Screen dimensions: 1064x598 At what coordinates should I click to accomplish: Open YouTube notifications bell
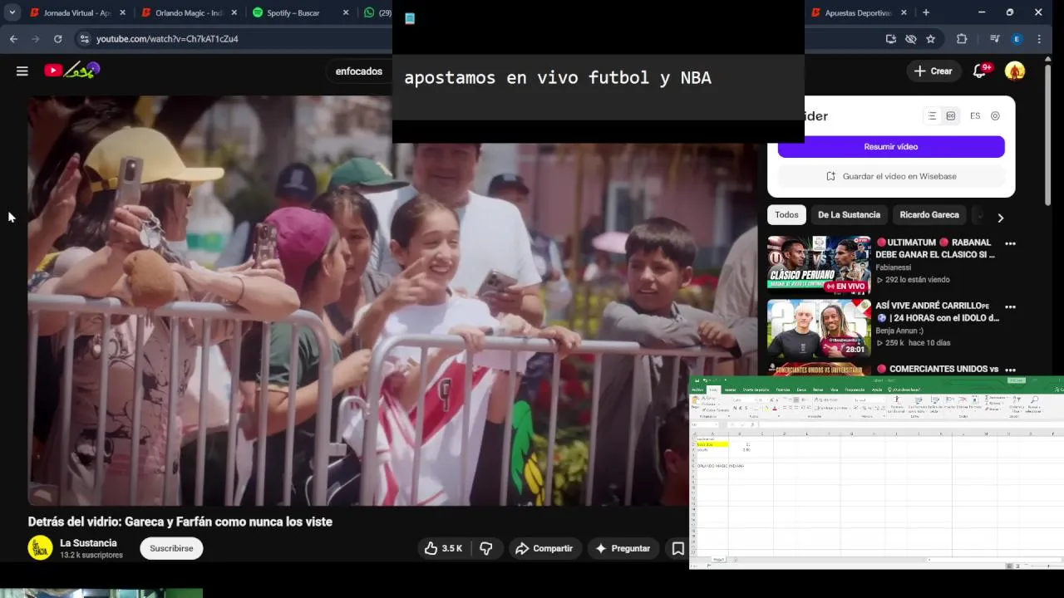(982, 71)
